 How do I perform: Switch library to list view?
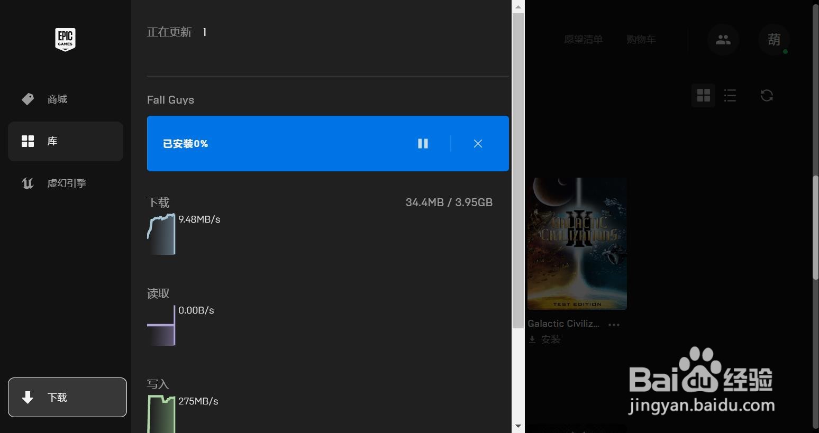[730, 96]
